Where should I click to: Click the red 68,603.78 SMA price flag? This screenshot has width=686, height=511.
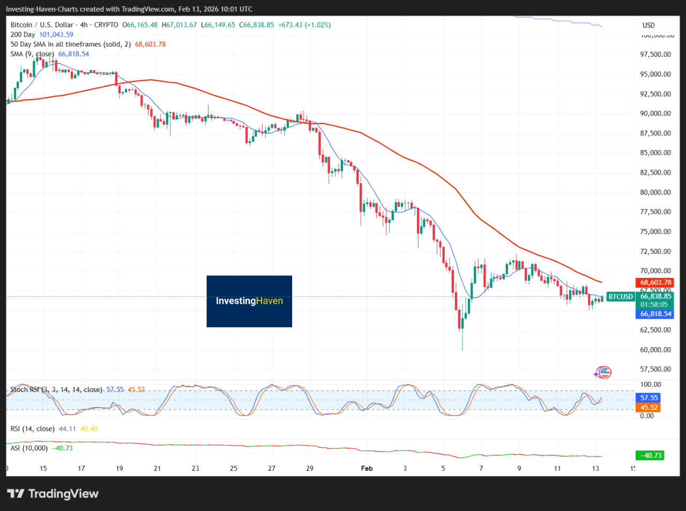[x=654, y=282]
